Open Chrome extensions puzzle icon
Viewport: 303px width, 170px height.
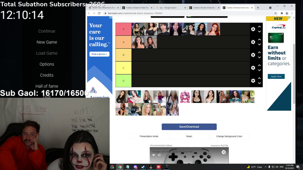[282, 13]
